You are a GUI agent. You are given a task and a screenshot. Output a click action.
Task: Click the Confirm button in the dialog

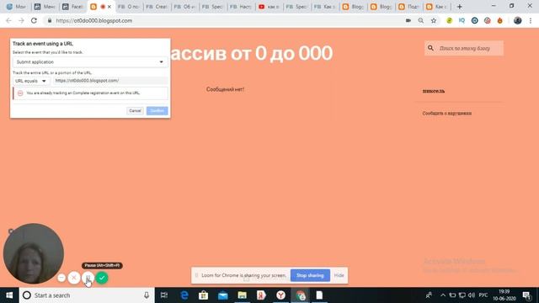[157, 110]
